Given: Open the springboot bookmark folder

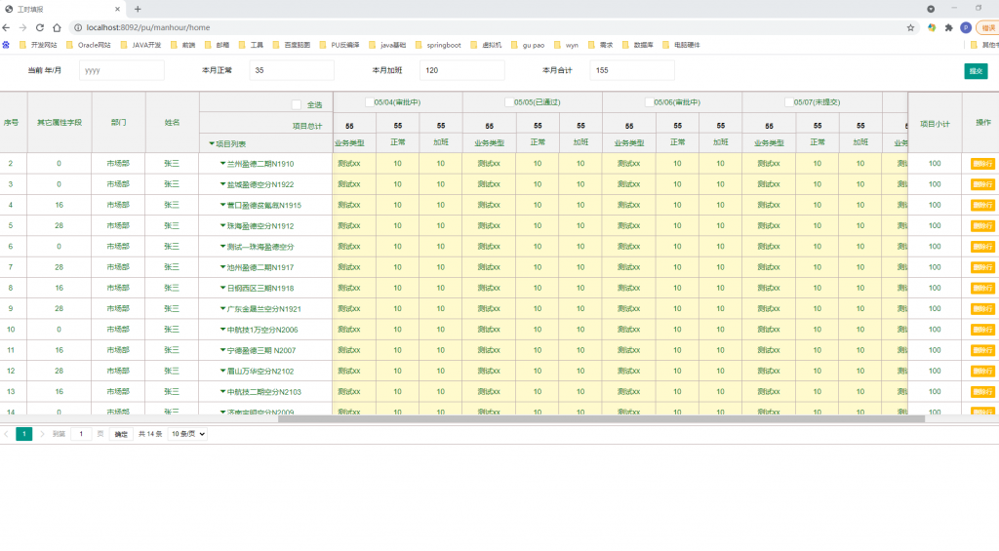Looking at the screenshot, I should [438, 45].
